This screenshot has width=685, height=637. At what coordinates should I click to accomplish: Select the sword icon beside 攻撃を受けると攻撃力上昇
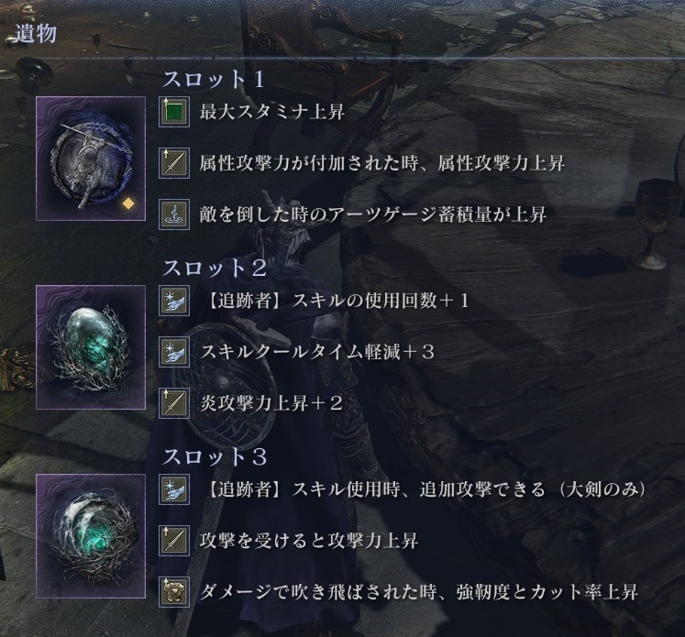(174, 541)
